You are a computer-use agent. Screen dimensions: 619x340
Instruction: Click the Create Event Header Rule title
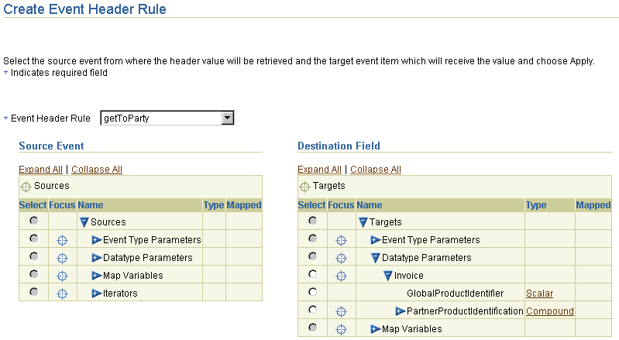tap(84, 9)
